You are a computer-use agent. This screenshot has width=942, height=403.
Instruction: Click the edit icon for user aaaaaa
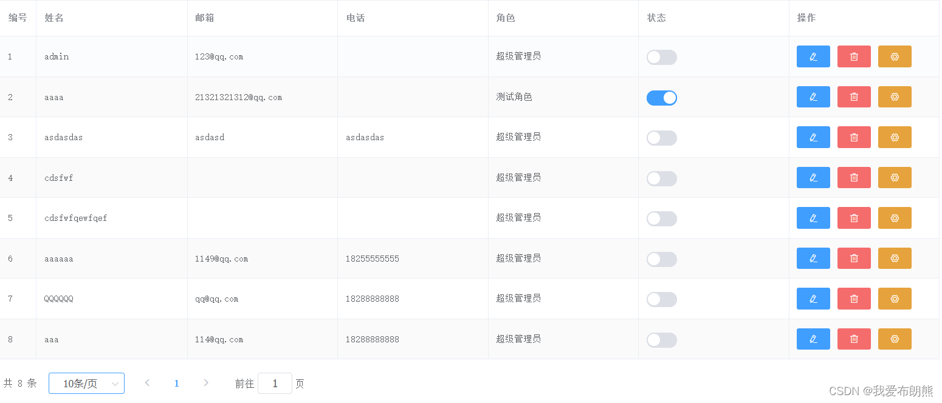[x=813, y=258]
